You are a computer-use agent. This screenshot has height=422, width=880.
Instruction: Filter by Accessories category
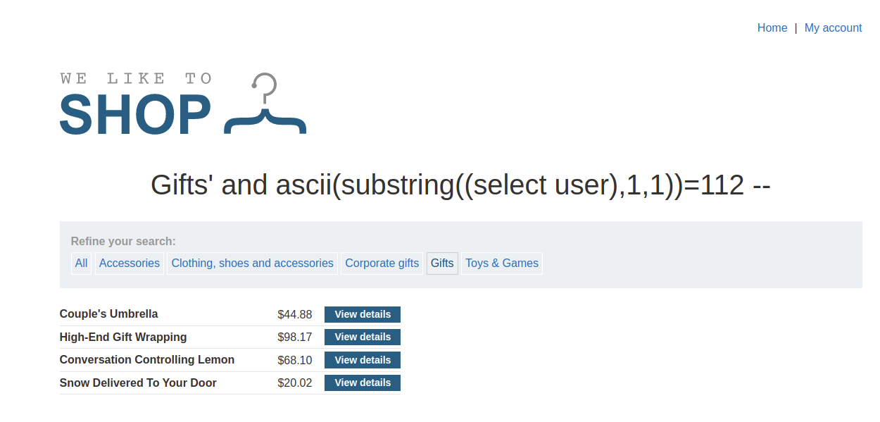tap(130, 263)
